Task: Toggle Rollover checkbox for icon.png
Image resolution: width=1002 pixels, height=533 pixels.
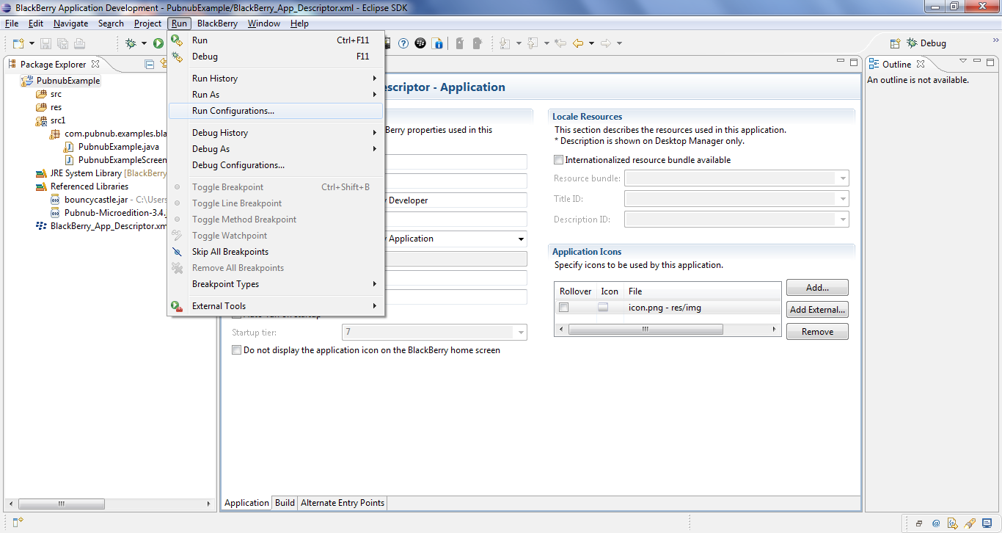Action: tap(563, 308)
